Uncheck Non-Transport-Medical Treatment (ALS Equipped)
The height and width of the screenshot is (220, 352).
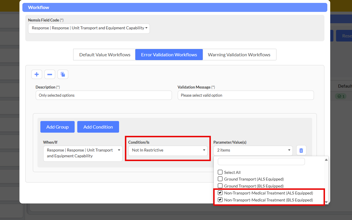220,193
